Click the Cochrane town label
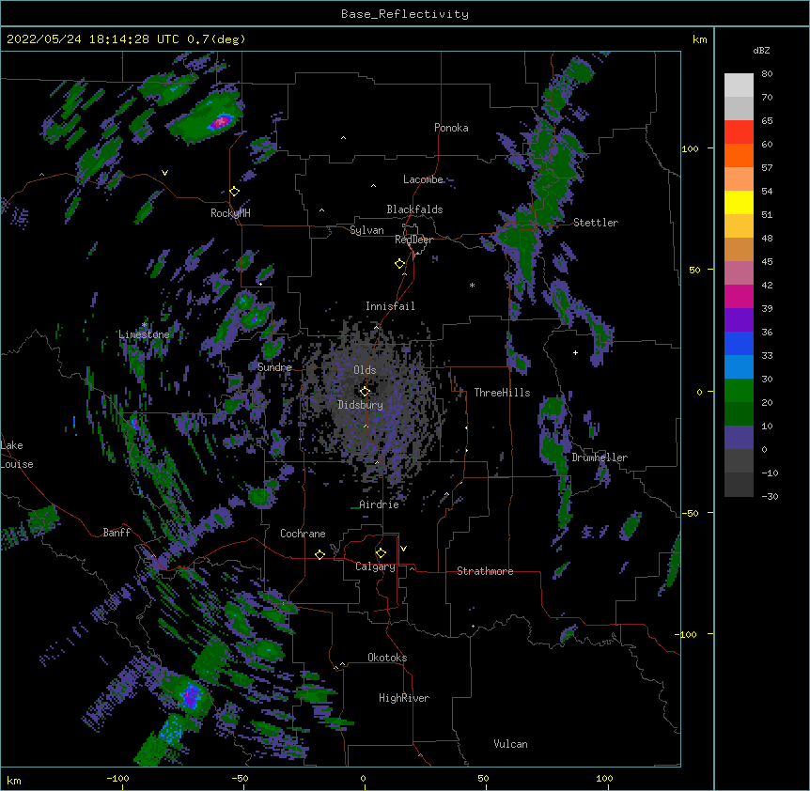 click(x=303, y=534)
